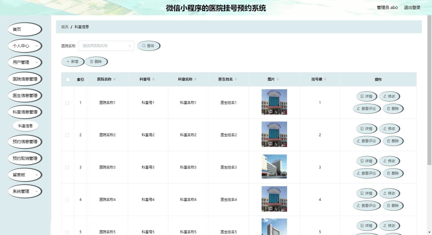Select 科室信息 submenu item
The image size is (432, 235).
tap(25, 126)
